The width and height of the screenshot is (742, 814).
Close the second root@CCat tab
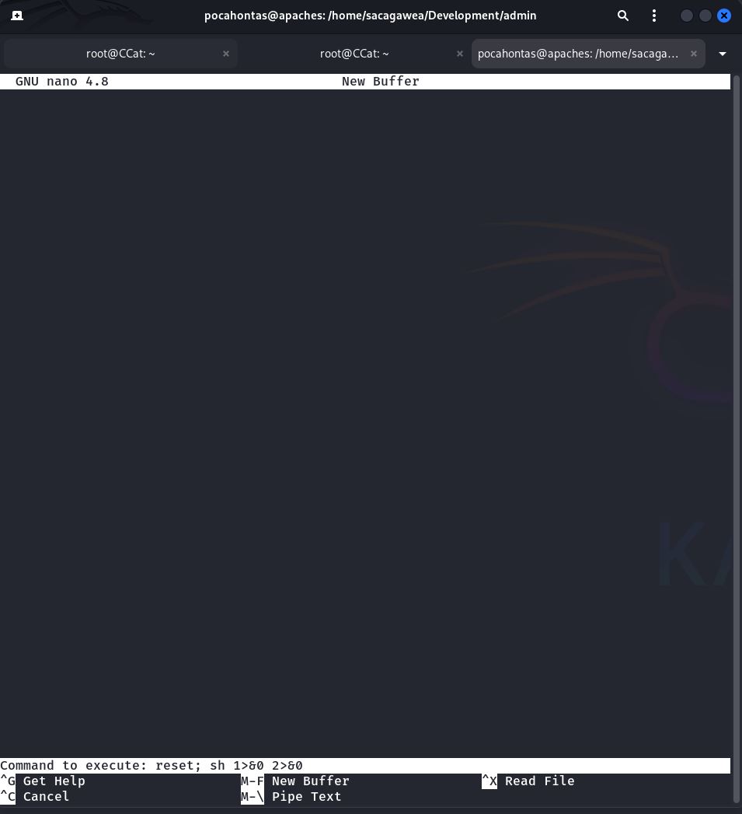460,54
